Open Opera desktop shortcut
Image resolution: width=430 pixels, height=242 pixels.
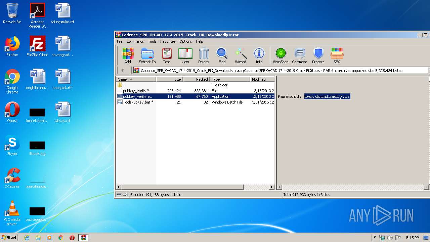(12, 112)
